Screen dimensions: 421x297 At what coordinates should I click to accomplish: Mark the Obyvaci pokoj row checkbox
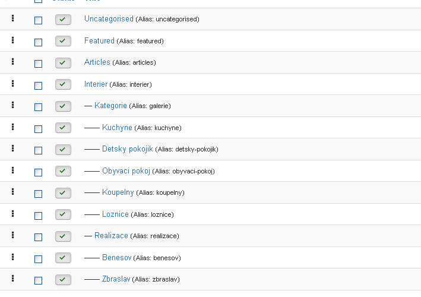coord(39,172)
